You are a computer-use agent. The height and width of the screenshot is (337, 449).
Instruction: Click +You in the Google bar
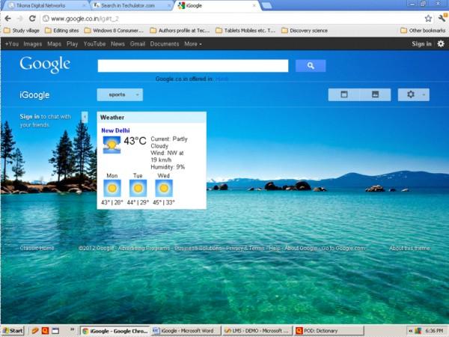(12, 44)
